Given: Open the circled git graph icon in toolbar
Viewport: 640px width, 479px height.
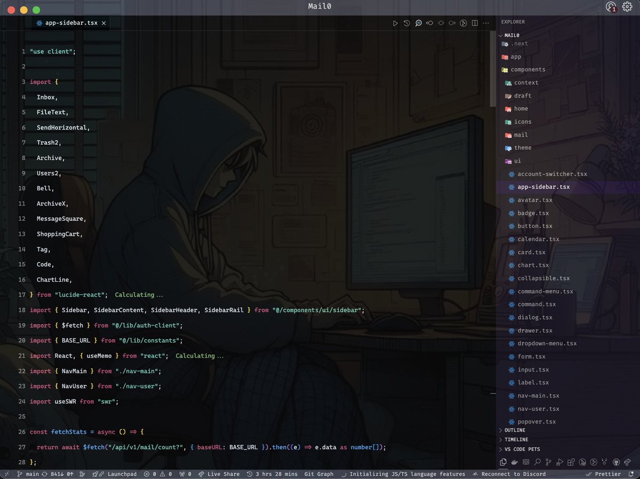Looking at the screenshot, I should [x=463, y=23].
